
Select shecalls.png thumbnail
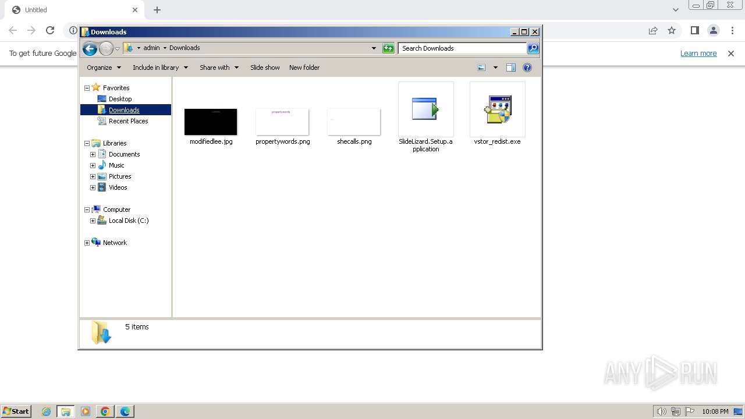pyautogui.click(x=354, y=122)
